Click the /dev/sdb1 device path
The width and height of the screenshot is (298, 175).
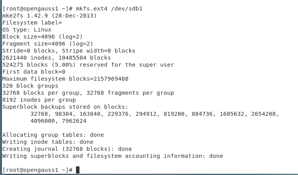[x=127, y=9]
